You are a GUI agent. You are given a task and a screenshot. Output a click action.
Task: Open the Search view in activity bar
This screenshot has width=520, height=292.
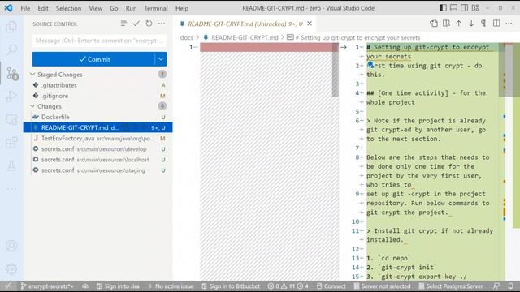11,49
